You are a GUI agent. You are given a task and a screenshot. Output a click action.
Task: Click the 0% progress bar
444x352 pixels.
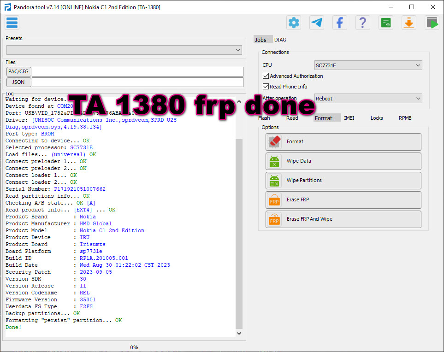click(134, 347)
